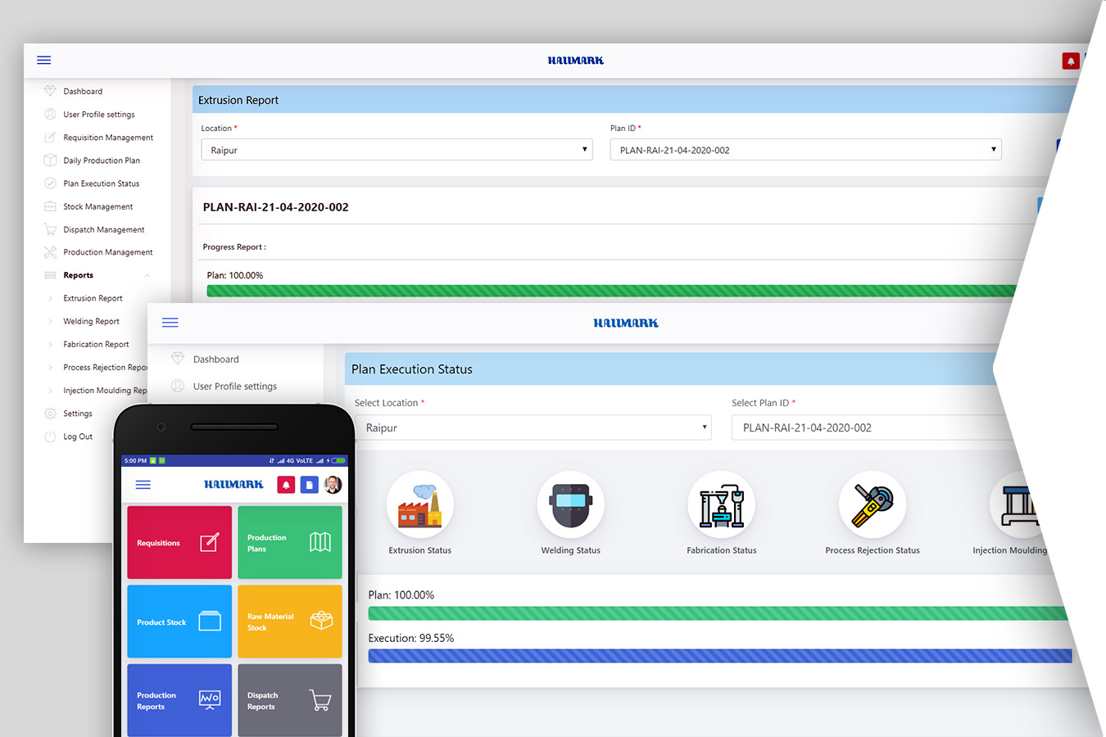Click Dispatch Management cart icon
The height and width of the screenshot is (737, 1106).
coord(50,229)
